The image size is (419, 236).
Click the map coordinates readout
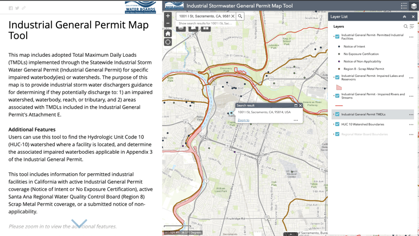[183, 233]
